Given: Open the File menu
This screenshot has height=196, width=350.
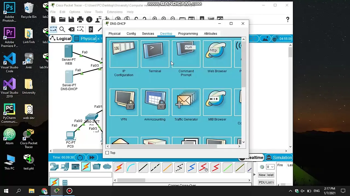Looking at the screenshot, I should (53, 12).
